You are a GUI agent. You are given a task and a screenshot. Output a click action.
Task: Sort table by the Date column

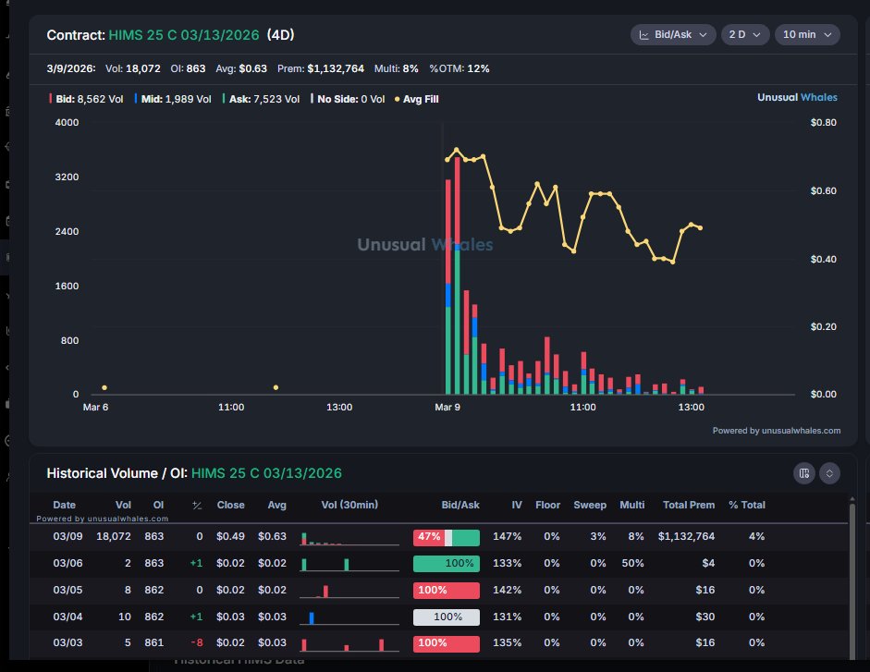(x=65, y=505)
